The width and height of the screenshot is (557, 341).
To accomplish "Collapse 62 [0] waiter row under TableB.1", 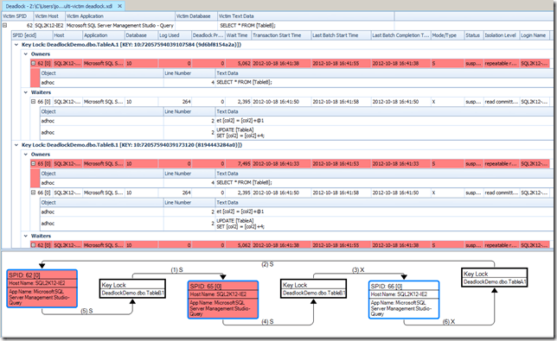I will [x=33, y=245].
